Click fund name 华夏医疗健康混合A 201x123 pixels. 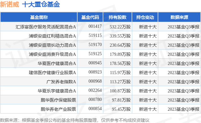[x=57, y=63]
